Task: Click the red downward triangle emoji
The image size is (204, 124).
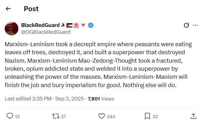Action: coord(83,25)
